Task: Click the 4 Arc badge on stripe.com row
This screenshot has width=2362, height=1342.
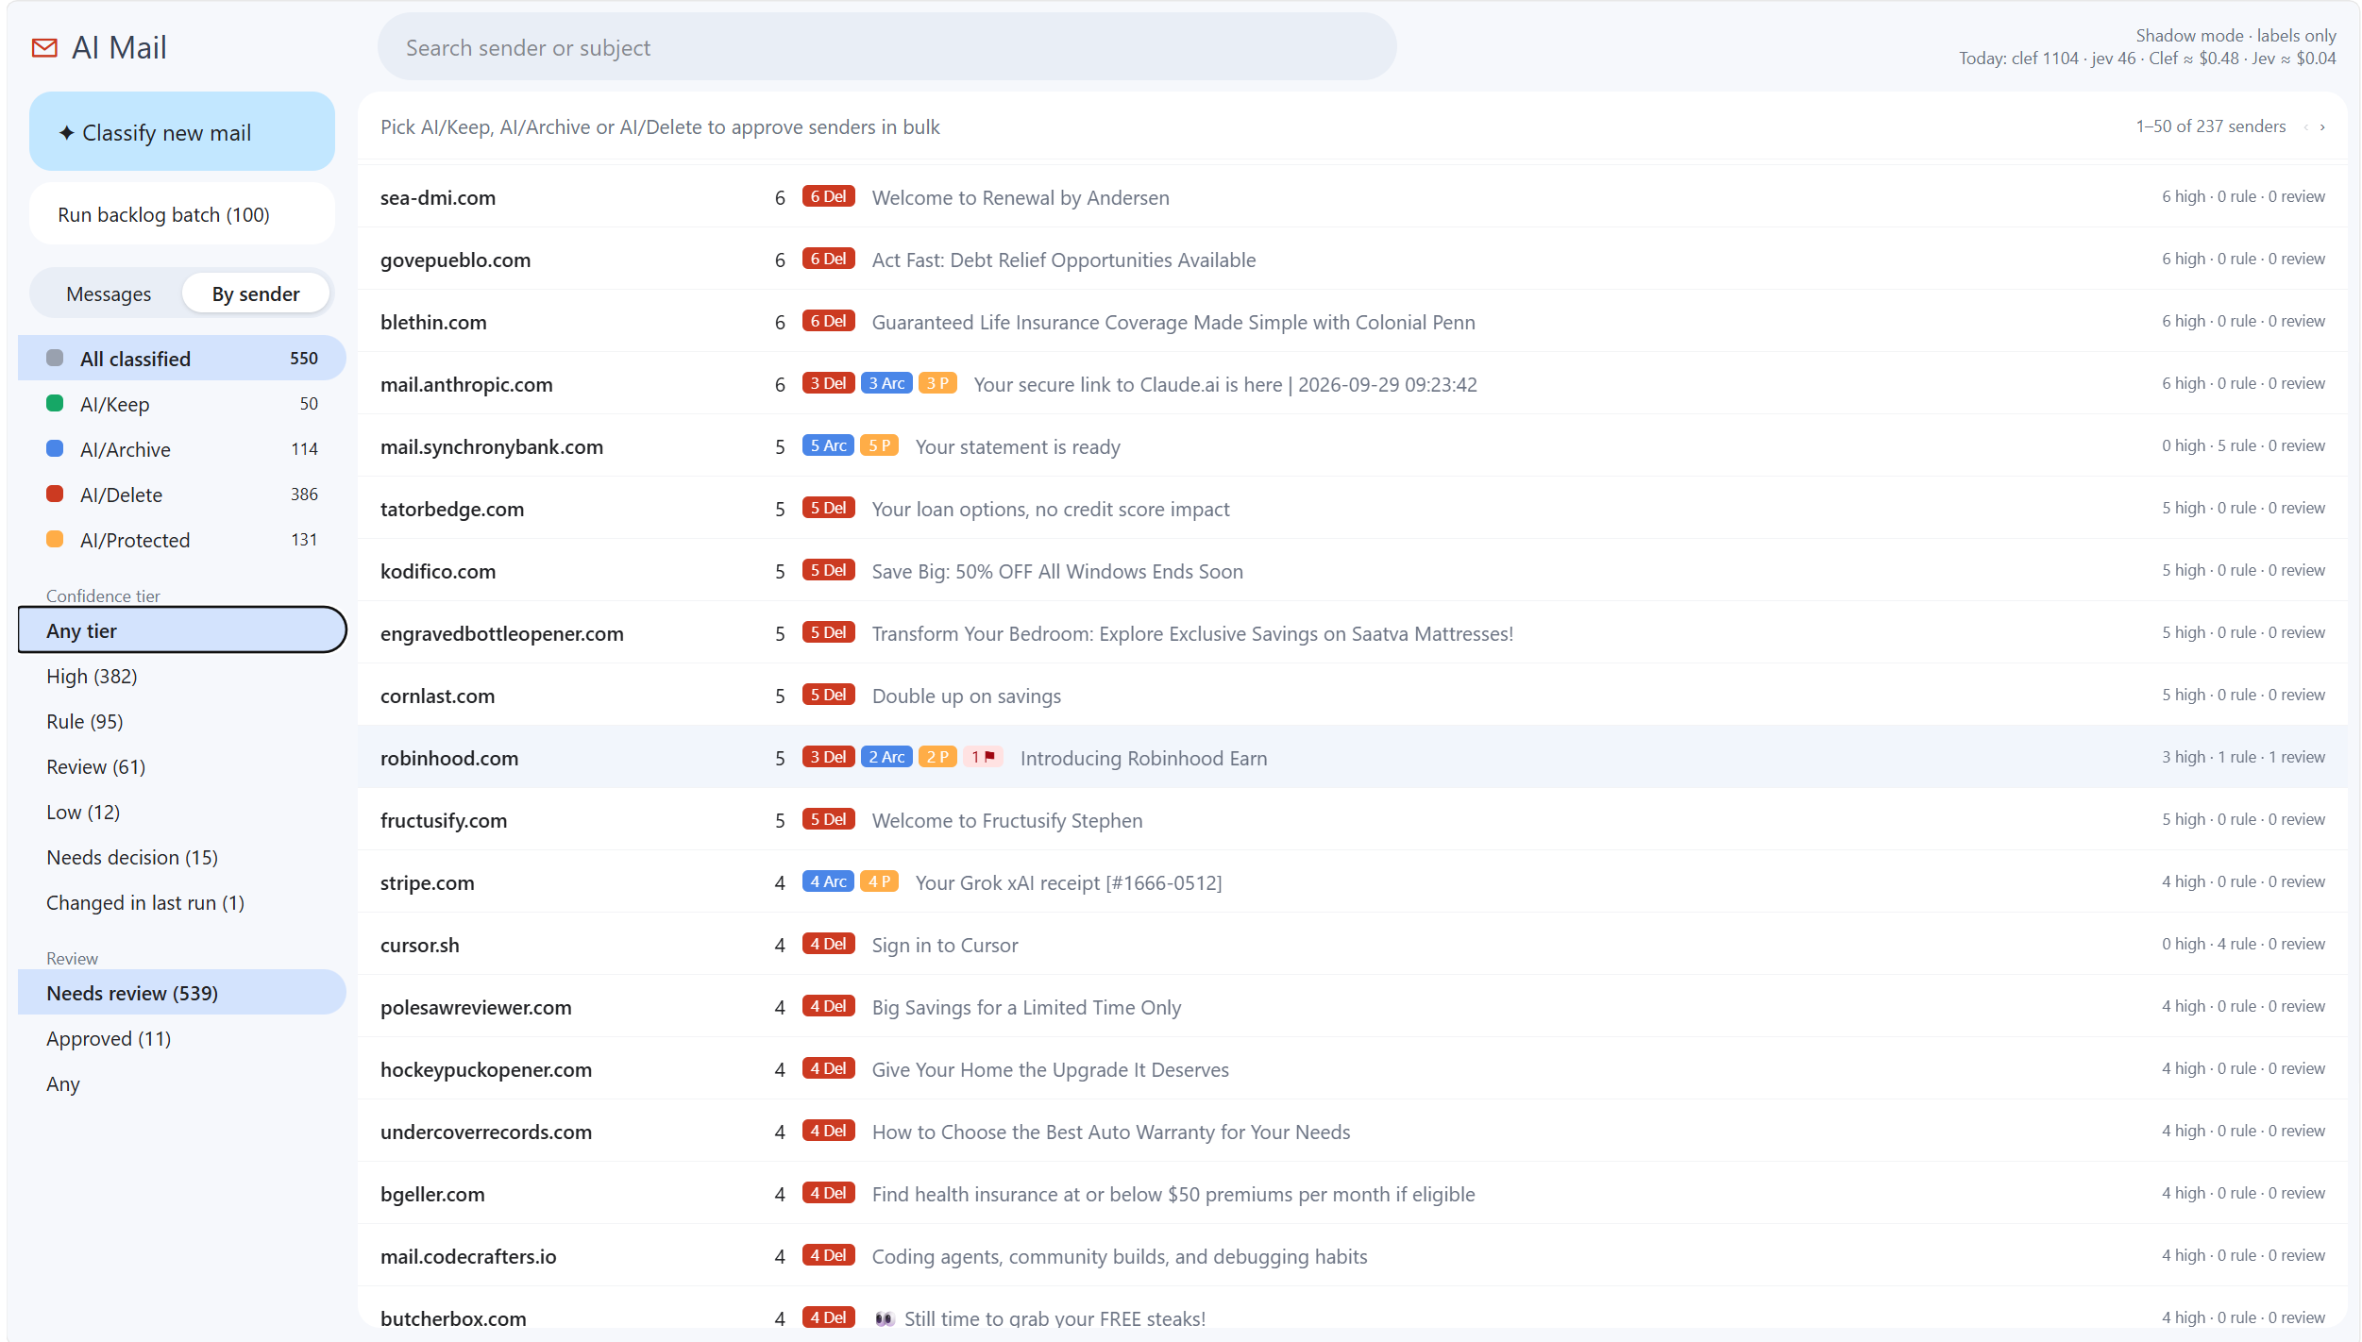Action: point(828,881)
